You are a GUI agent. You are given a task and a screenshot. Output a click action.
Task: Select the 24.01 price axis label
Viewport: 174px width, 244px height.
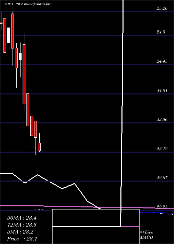[162, 90]
